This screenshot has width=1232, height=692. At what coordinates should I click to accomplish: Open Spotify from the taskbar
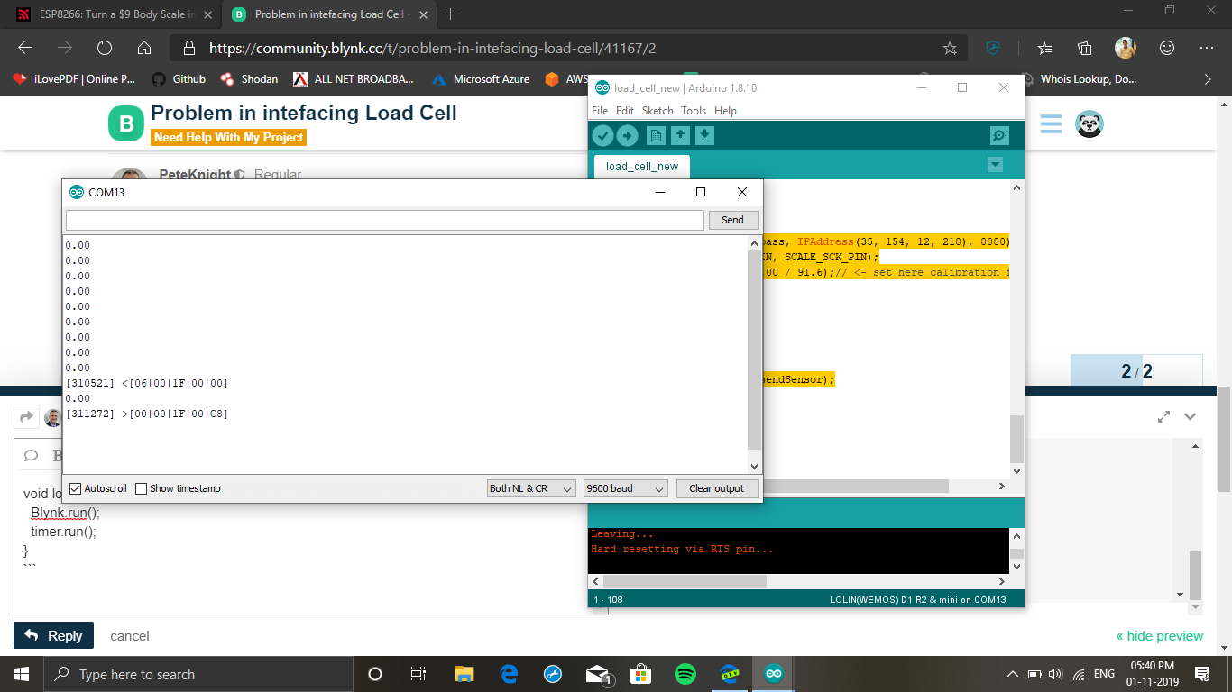pos(685,674)
